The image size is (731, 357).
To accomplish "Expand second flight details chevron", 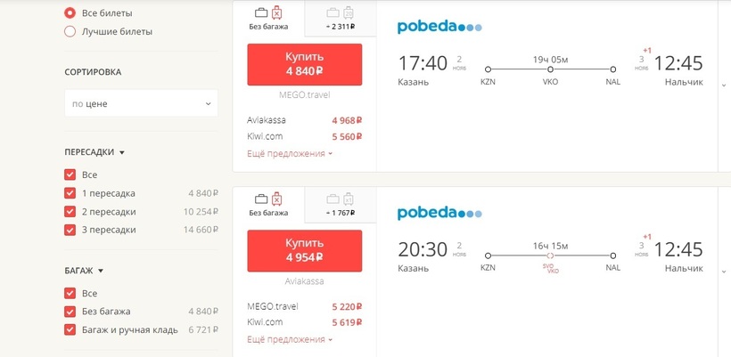I will (723, 272).
